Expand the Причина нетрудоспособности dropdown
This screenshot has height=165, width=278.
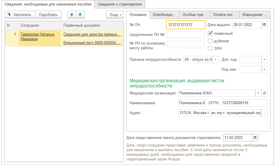tap(216, 60)
